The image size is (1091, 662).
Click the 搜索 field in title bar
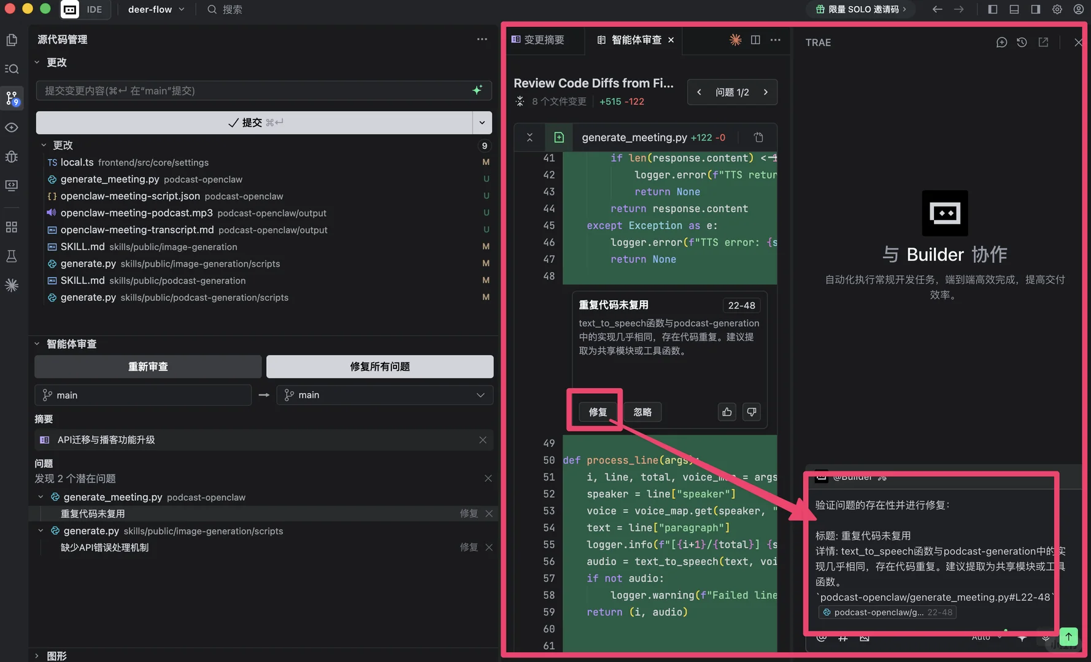(x=225, y=9)
